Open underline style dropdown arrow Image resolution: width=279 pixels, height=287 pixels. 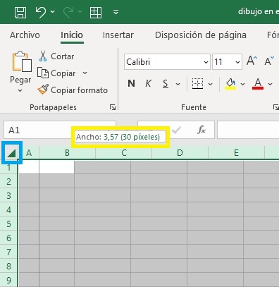pos(178,84)
